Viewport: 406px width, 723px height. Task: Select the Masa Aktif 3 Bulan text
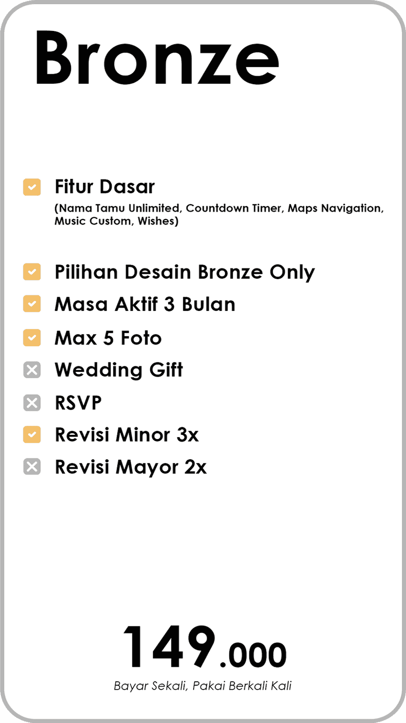(145, 304)
